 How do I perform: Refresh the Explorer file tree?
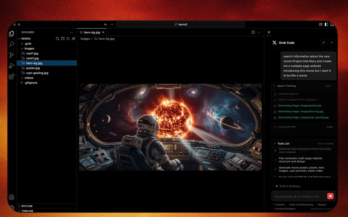(68, 38)
